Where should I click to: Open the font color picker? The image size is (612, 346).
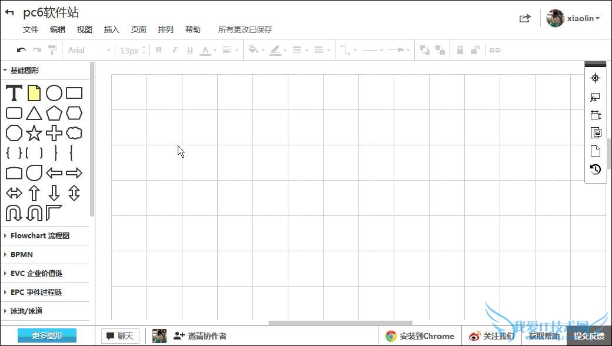coord(208,51)
